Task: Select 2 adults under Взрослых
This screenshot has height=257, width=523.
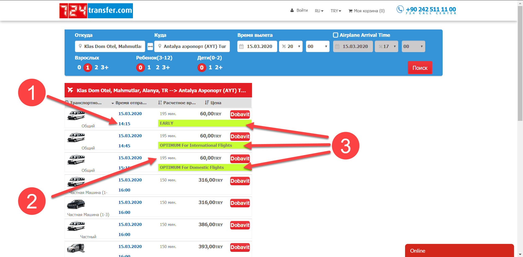Action: click(96, 67)
